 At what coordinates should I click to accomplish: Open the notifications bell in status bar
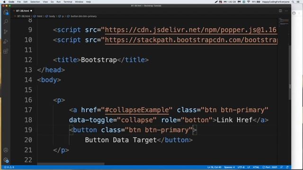pyautogui.click(x=287, y=167)
